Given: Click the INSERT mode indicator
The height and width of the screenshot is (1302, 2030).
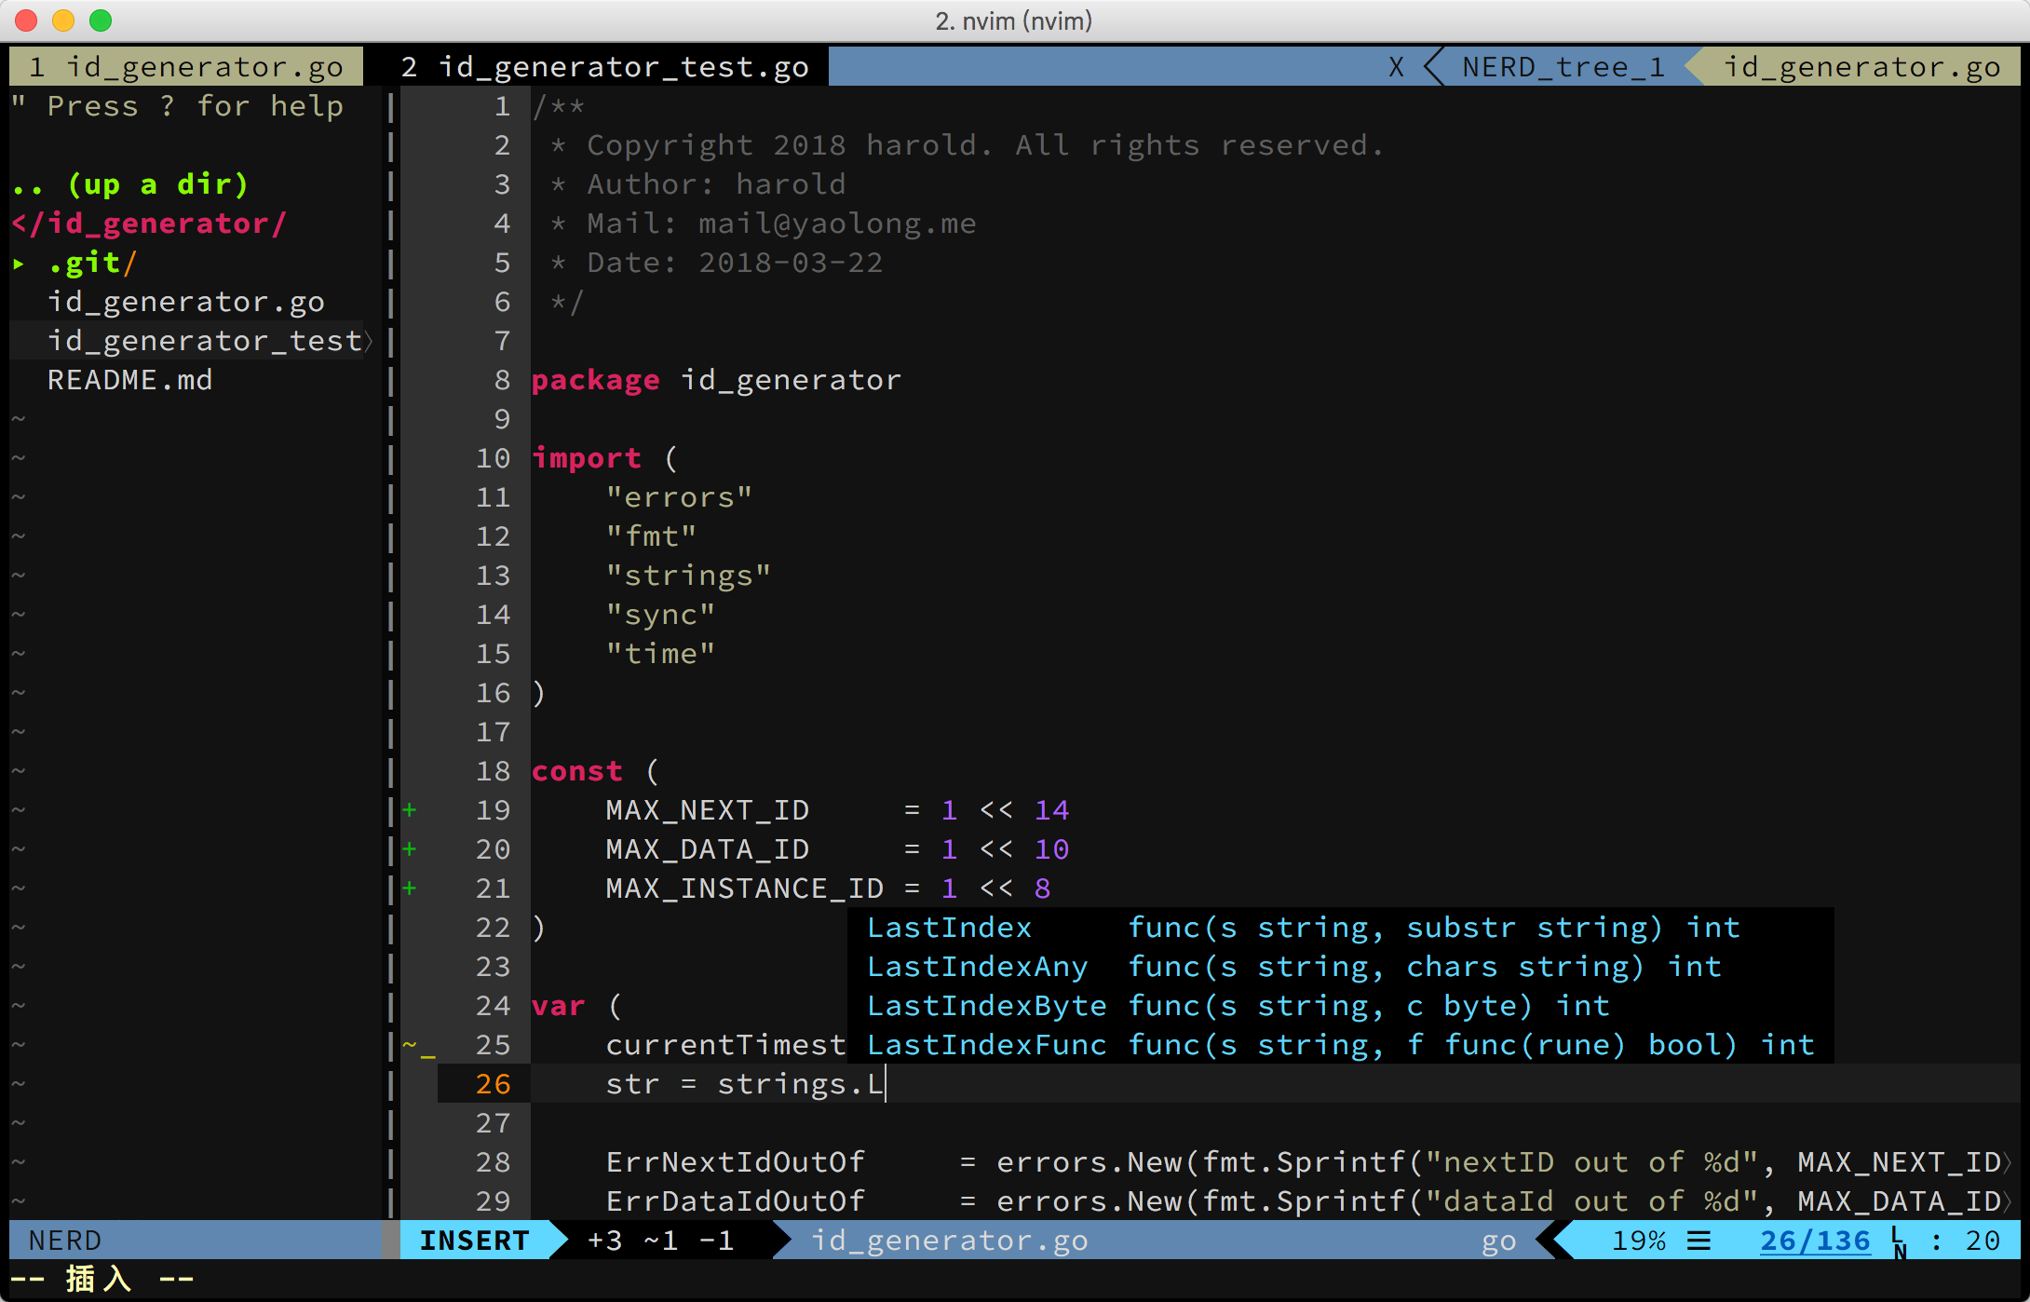Looking at the screenshot, I should 474,1241.
